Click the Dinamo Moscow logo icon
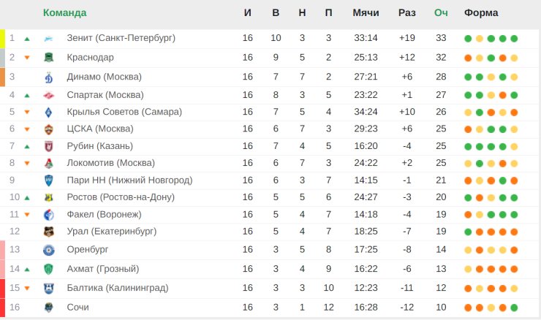The height and width of the screenshot is (320, 541). [49, 77]
